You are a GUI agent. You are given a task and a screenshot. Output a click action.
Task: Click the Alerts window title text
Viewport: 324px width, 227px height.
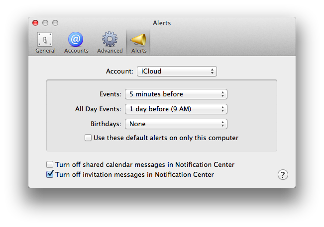tap(162, 23)
